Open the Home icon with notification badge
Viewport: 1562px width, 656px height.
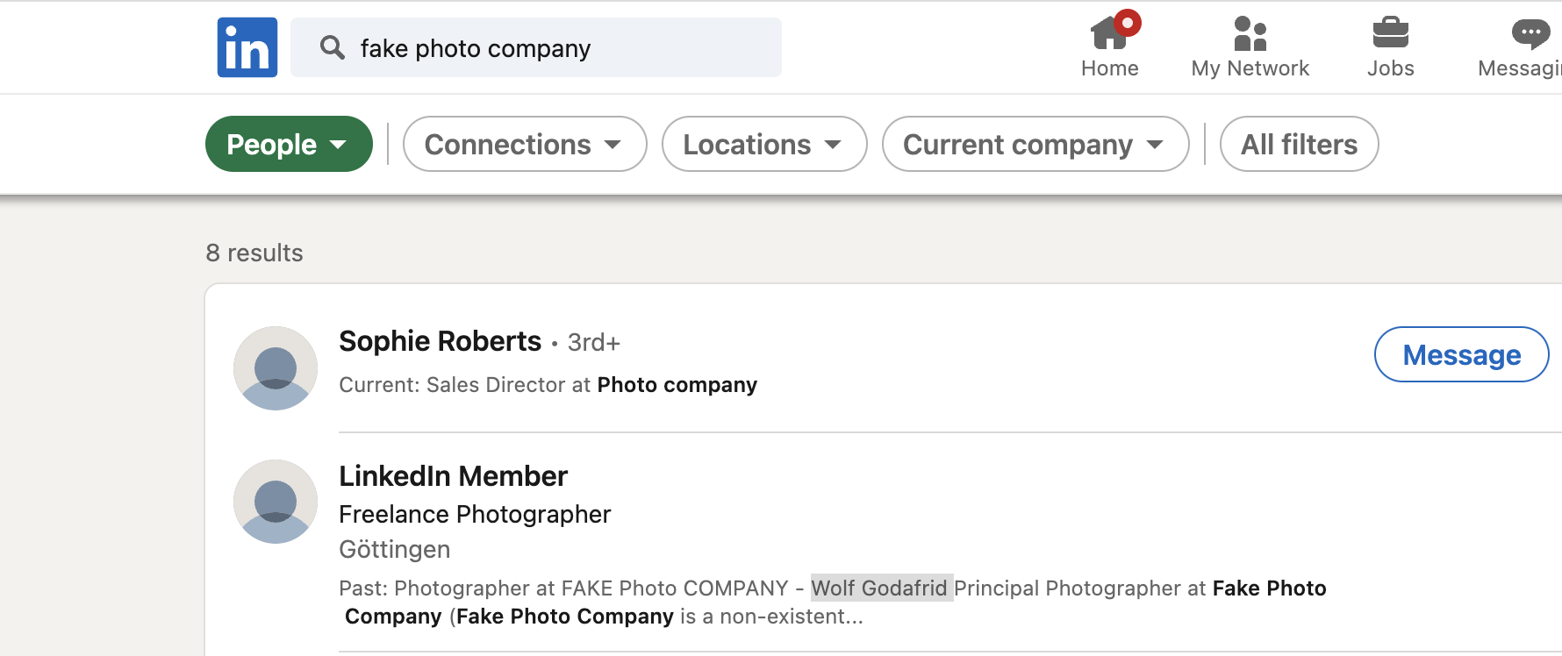1112,32
